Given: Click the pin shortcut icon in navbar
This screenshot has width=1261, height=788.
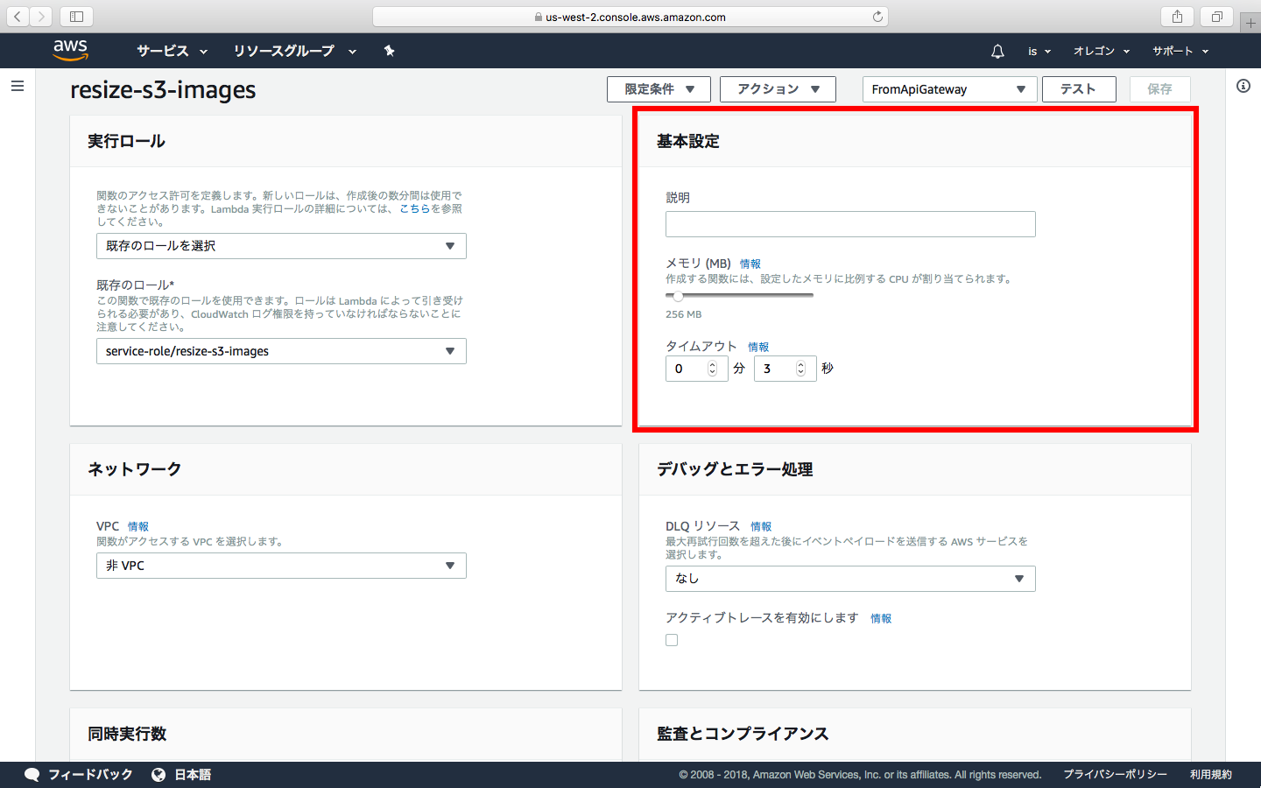Looking at the screenshot, I should click(x=389, y=51).
